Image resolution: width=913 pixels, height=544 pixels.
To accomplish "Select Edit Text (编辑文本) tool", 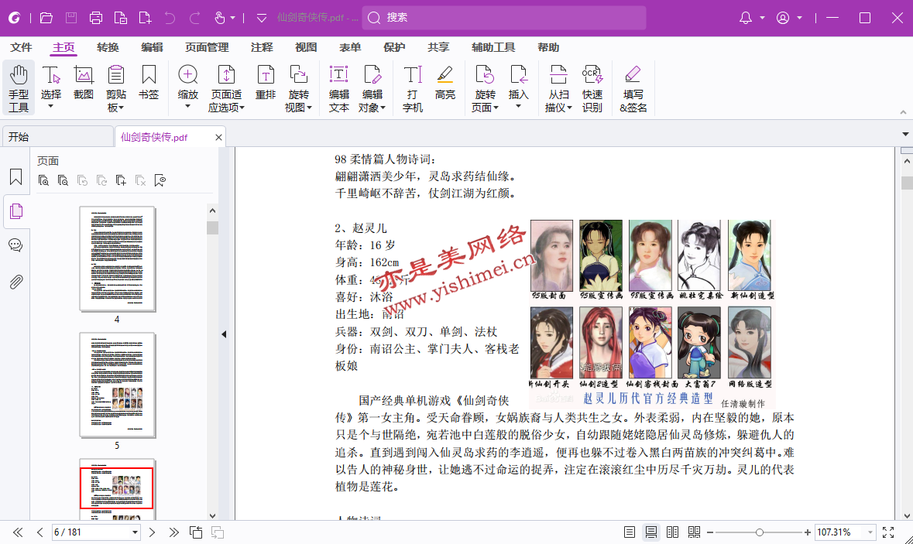I will 339,88.
